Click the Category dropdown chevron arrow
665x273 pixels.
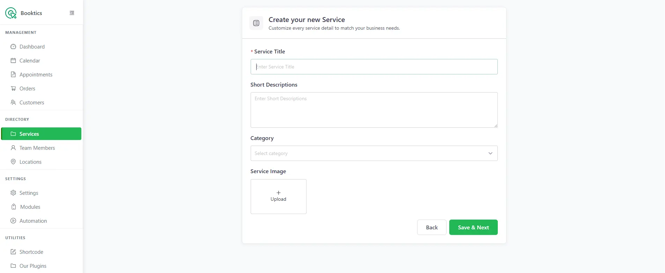[490, 153]
